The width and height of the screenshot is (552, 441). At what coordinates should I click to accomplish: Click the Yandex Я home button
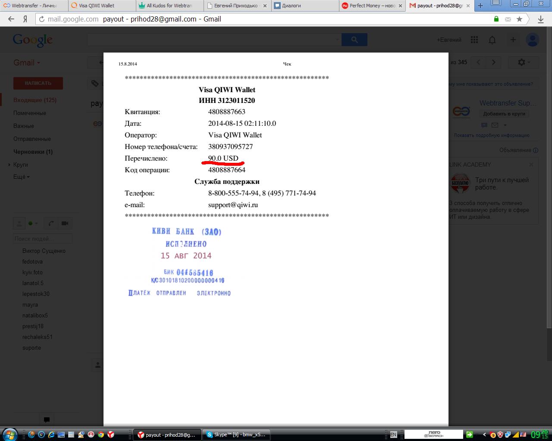25,19
